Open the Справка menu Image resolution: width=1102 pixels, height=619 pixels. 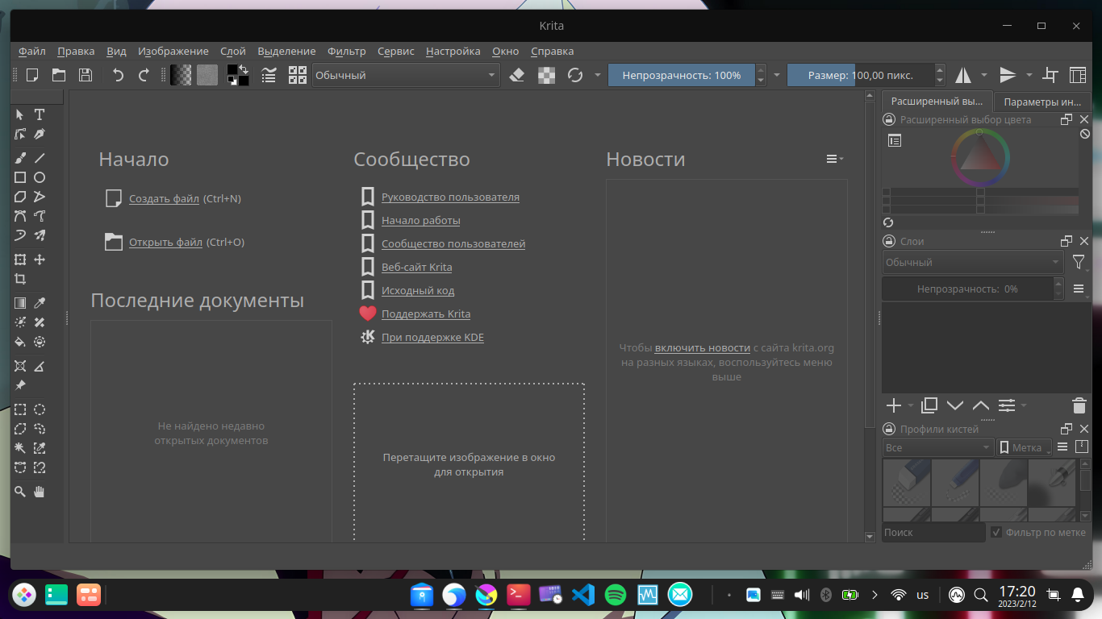[552, 51]
